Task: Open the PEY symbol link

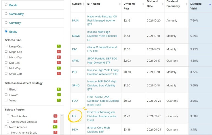Action: point(75,72)
